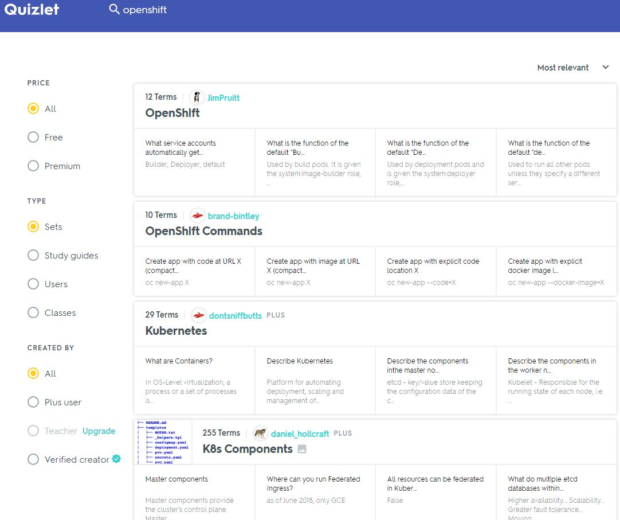Open the OpenShift study set title
The image size is (620, 520).
pyautogui.click(x=172, y=113)
